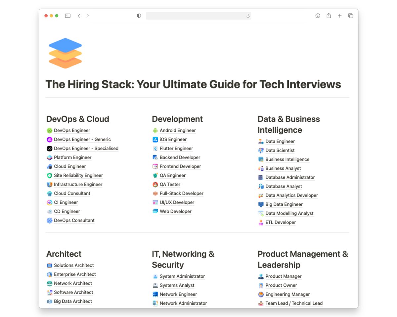Open the Full-Stack Developer link
Viewport: 397px width, 317px height.
point(181,193)
